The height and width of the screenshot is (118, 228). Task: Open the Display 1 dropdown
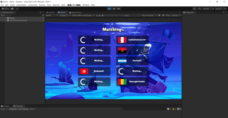click(x=65, y=15)
